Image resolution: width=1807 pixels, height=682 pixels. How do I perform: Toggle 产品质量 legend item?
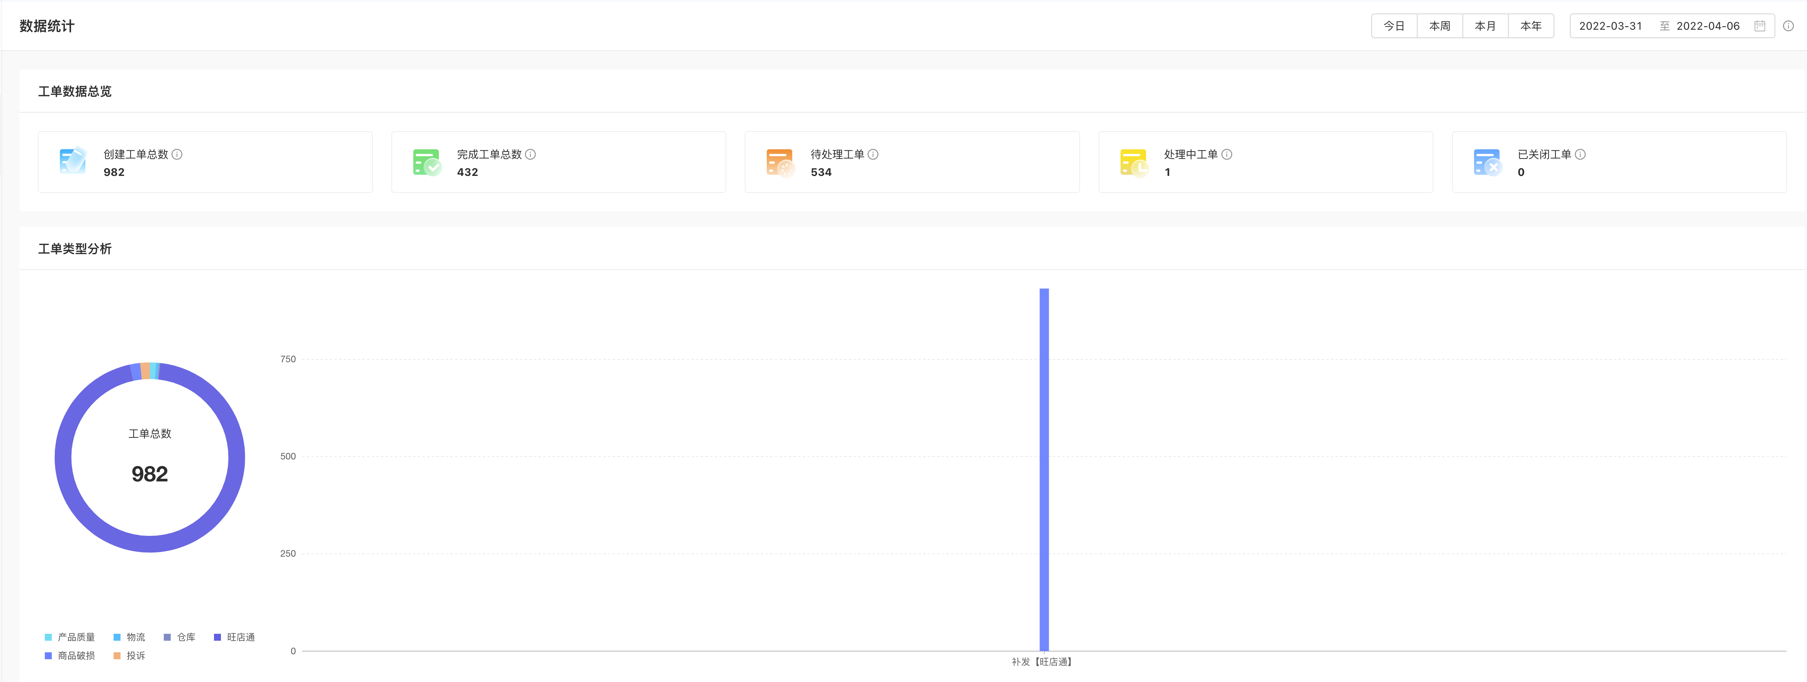pos(70,637)
